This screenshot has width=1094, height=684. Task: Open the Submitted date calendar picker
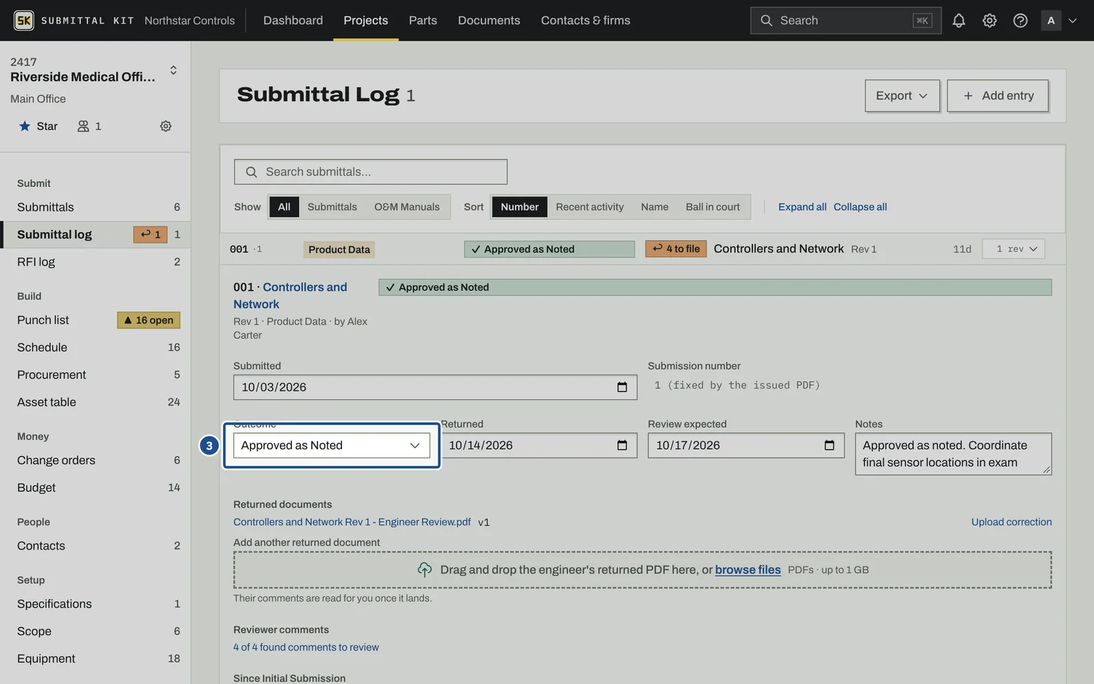622,387
